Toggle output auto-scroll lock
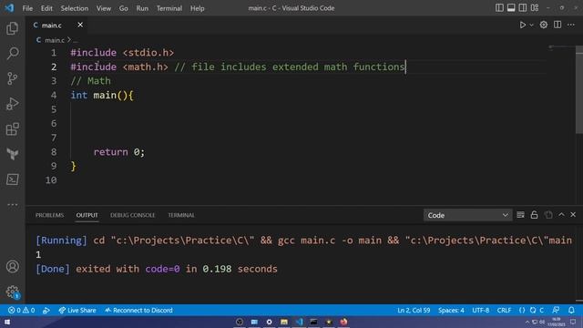Viewport: 583px width, 328px height. click(x=535, y=215)
